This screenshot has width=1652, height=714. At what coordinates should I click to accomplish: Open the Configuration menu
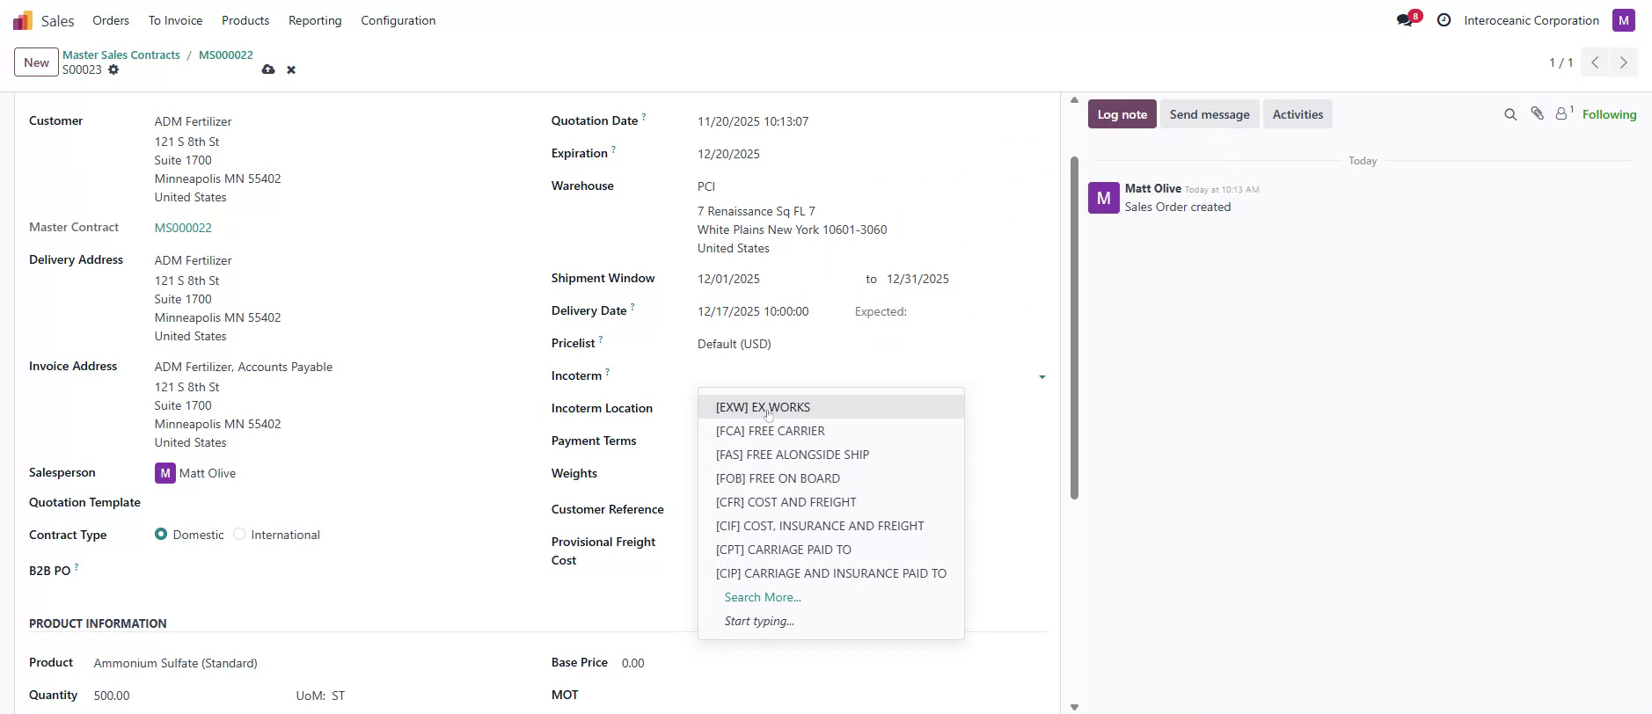pos(398,20)
